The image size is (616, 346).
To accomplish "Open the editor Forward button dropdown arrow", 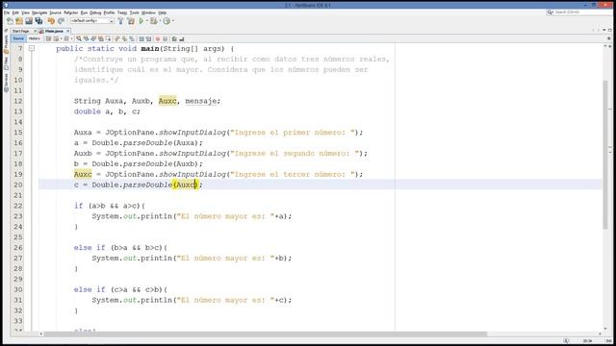I will point(72,38).
